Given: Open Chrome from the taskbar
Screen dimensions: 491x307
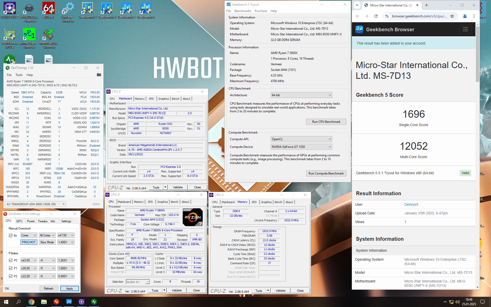Looking at the screenshot, I should click(31, 302).
